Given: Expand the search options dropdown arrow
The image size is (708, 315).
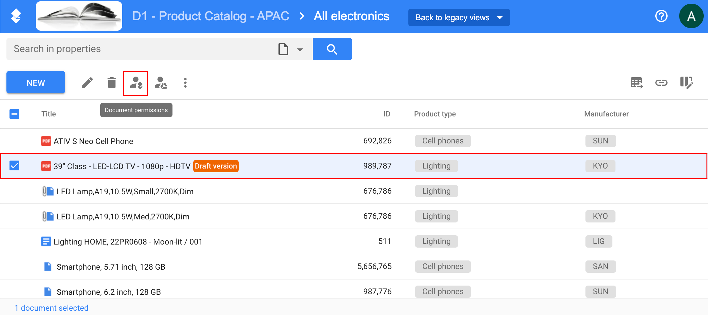Looking at the screenshot, I should [x=300, y=49].
